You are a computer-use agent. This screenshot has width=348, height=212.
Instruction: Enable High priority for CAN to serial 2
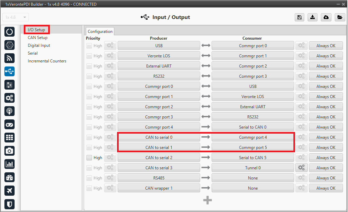tap(89, 158)
